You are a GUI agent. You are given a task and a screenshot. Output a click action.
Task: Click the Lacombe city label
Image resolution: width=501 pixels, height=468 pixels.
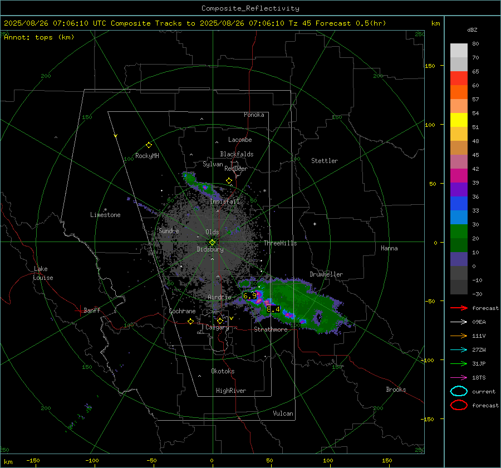(240, 140)
